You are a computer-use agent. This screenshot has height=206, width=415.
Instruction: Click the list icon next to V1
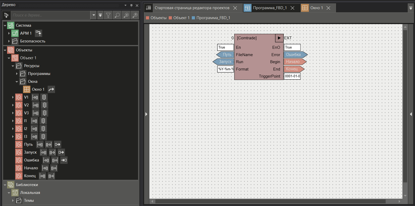tap(44, 97)
